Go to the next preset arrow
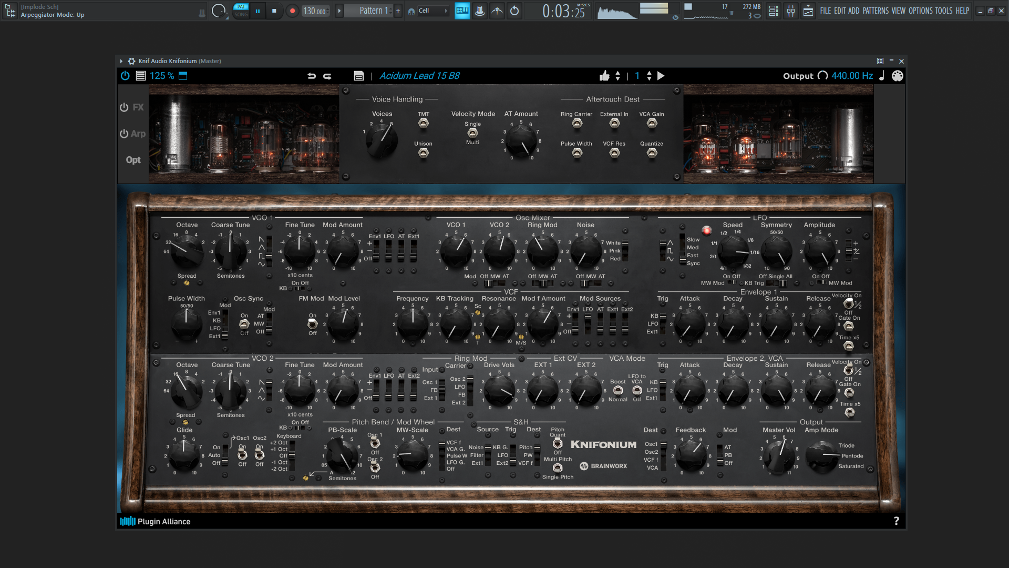The height and width of the screenshot is (568, 1009). 661,76
